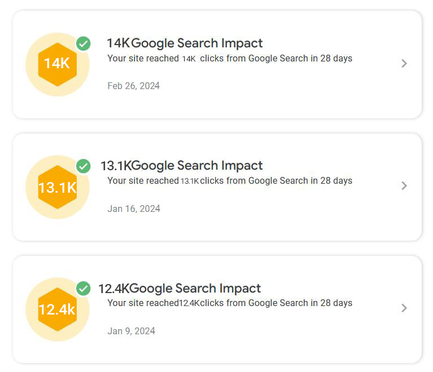Viewport: 433px width, 372px height.
Task: Select the Jan 9, 2024 date text
Action: tap(131, 331)
